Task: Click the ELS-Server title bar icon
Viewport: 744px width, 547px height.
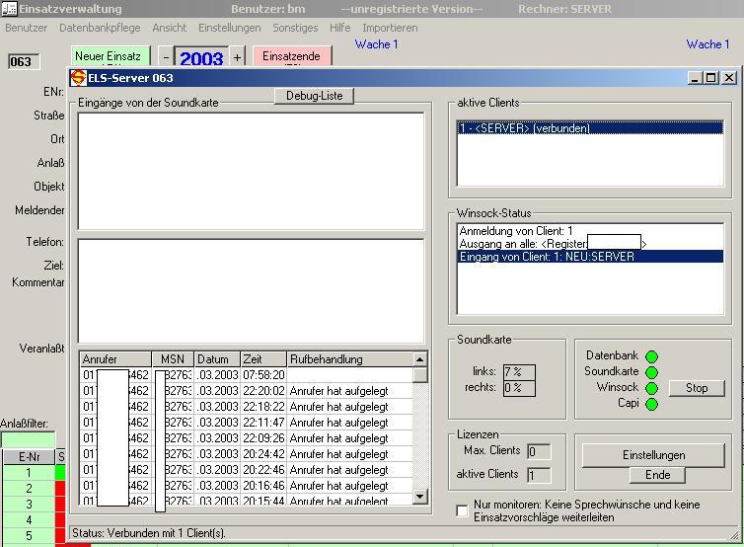Action: click(79, 78)
